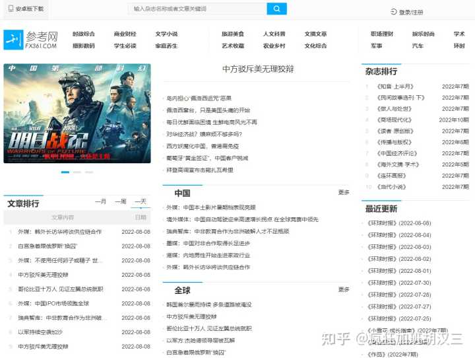Go to the 娱乐时尚 category
Image resolution: width=475 pixels, height=358 pixels.
[x=423, y=34]
